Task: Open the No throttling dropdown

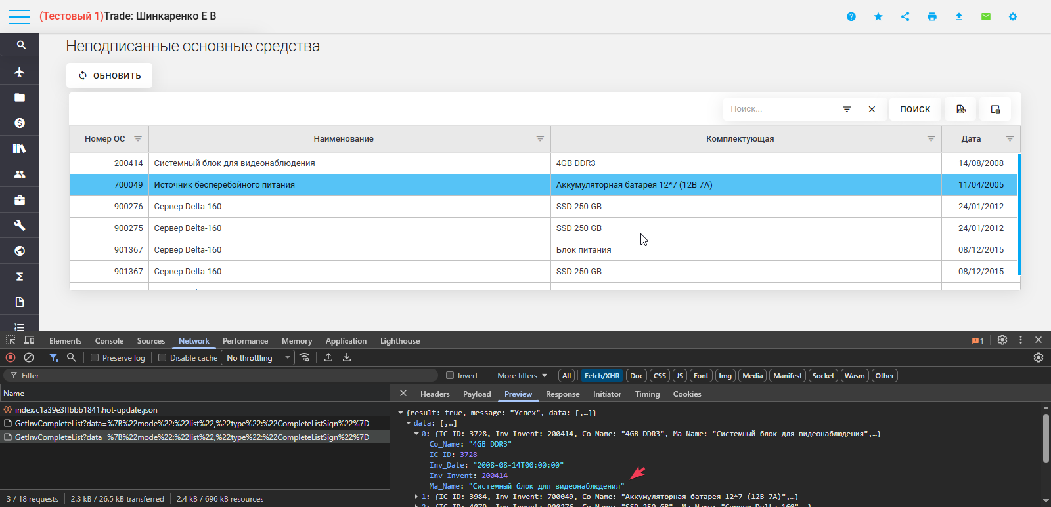Action: click(x=257, y=357)
